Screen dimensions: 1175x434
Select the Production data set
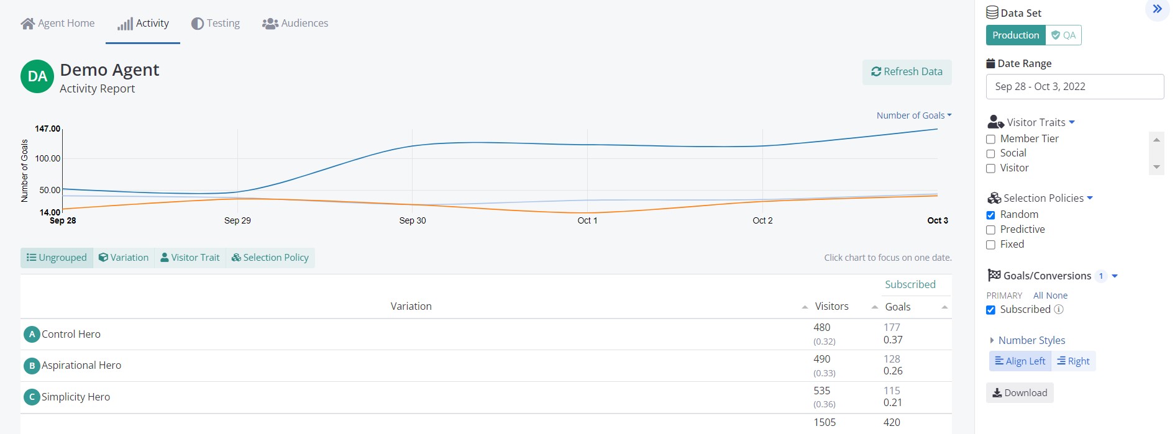pos(1015,35)
